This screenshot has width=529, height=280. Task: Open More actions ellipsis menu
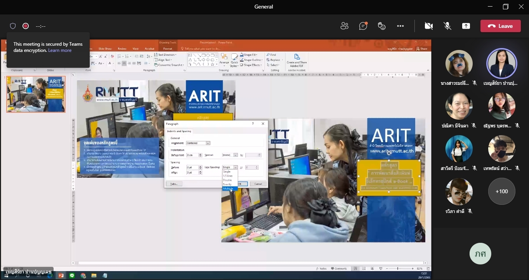coord(400,26)
